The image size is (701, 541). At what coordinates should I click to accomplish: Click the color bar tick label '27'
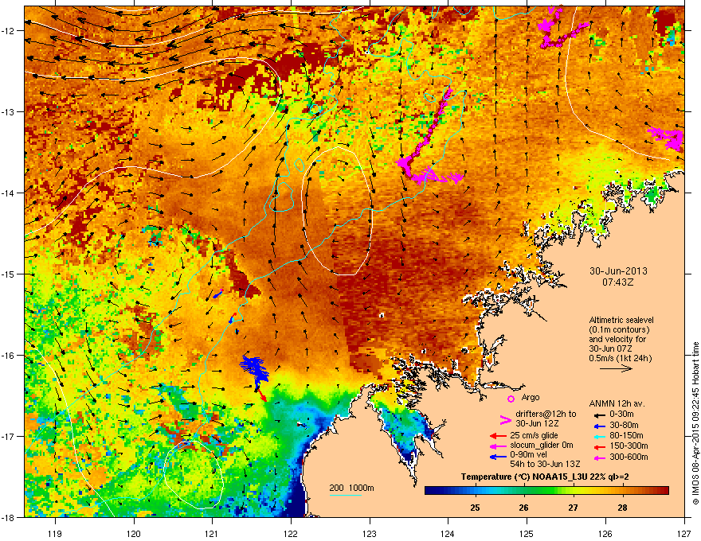click(x=573, y=508)
